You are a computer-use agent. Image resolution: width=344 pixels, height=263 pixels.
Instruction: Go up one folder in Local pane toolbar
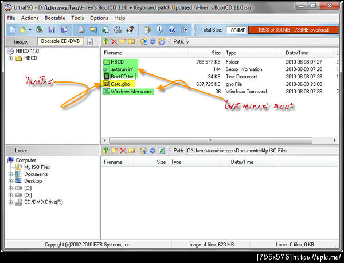(x=105, y=151)
